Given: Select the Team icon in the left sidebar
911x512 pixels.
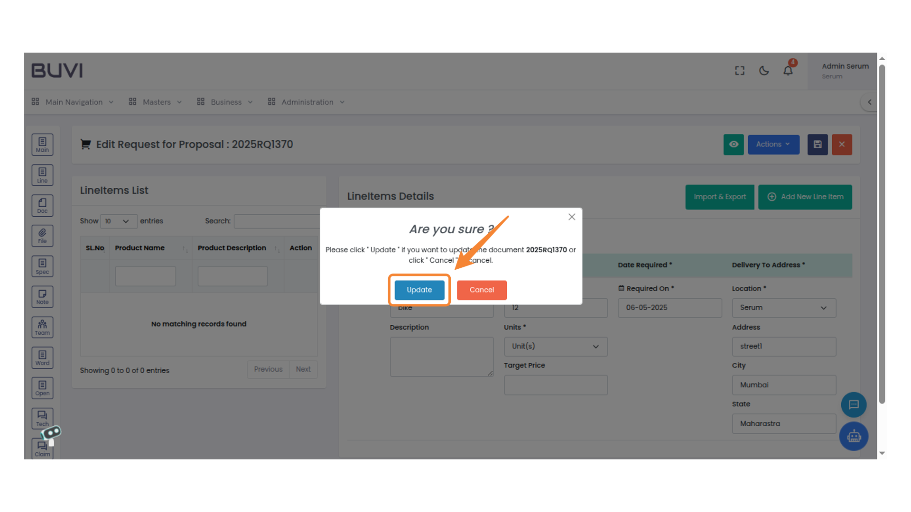Looking at the screenshot, I should 42,327.
